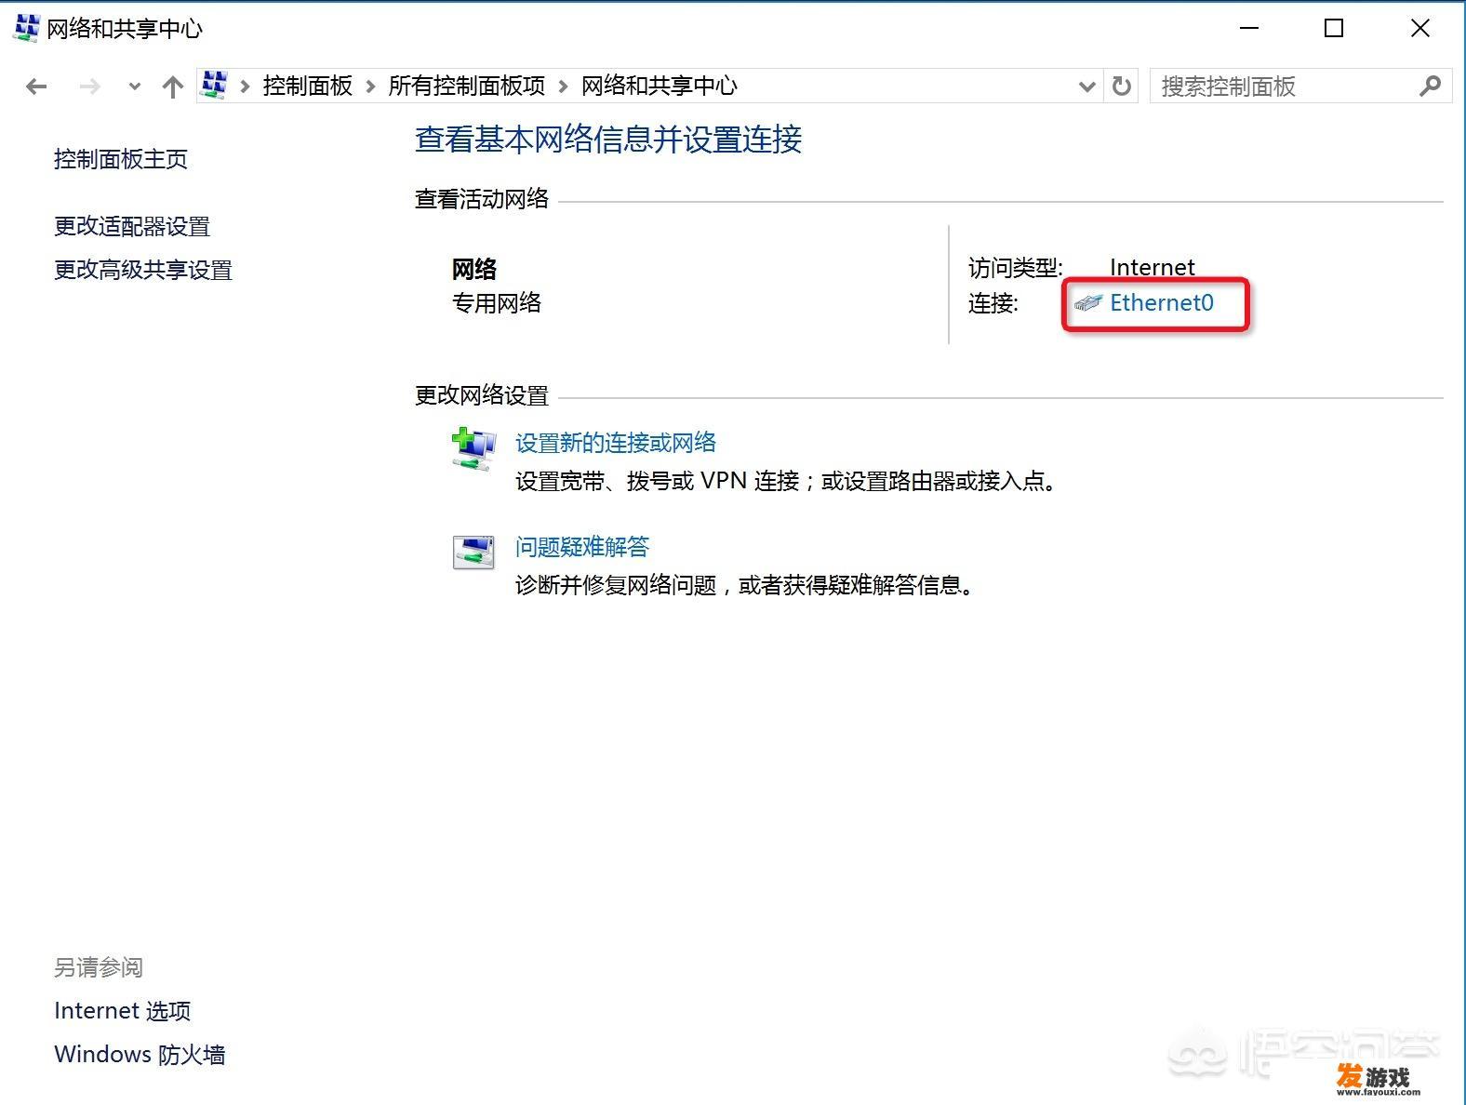The height and width of the screenshot is (1105, 1466).
Task: Click the 设置新的连接或网络 icon
Action: (473, 448)
